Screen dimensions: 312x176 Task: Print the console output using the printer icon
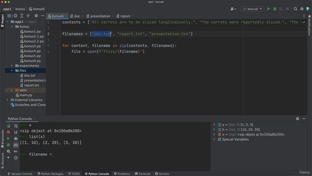[x=16, y=138]
